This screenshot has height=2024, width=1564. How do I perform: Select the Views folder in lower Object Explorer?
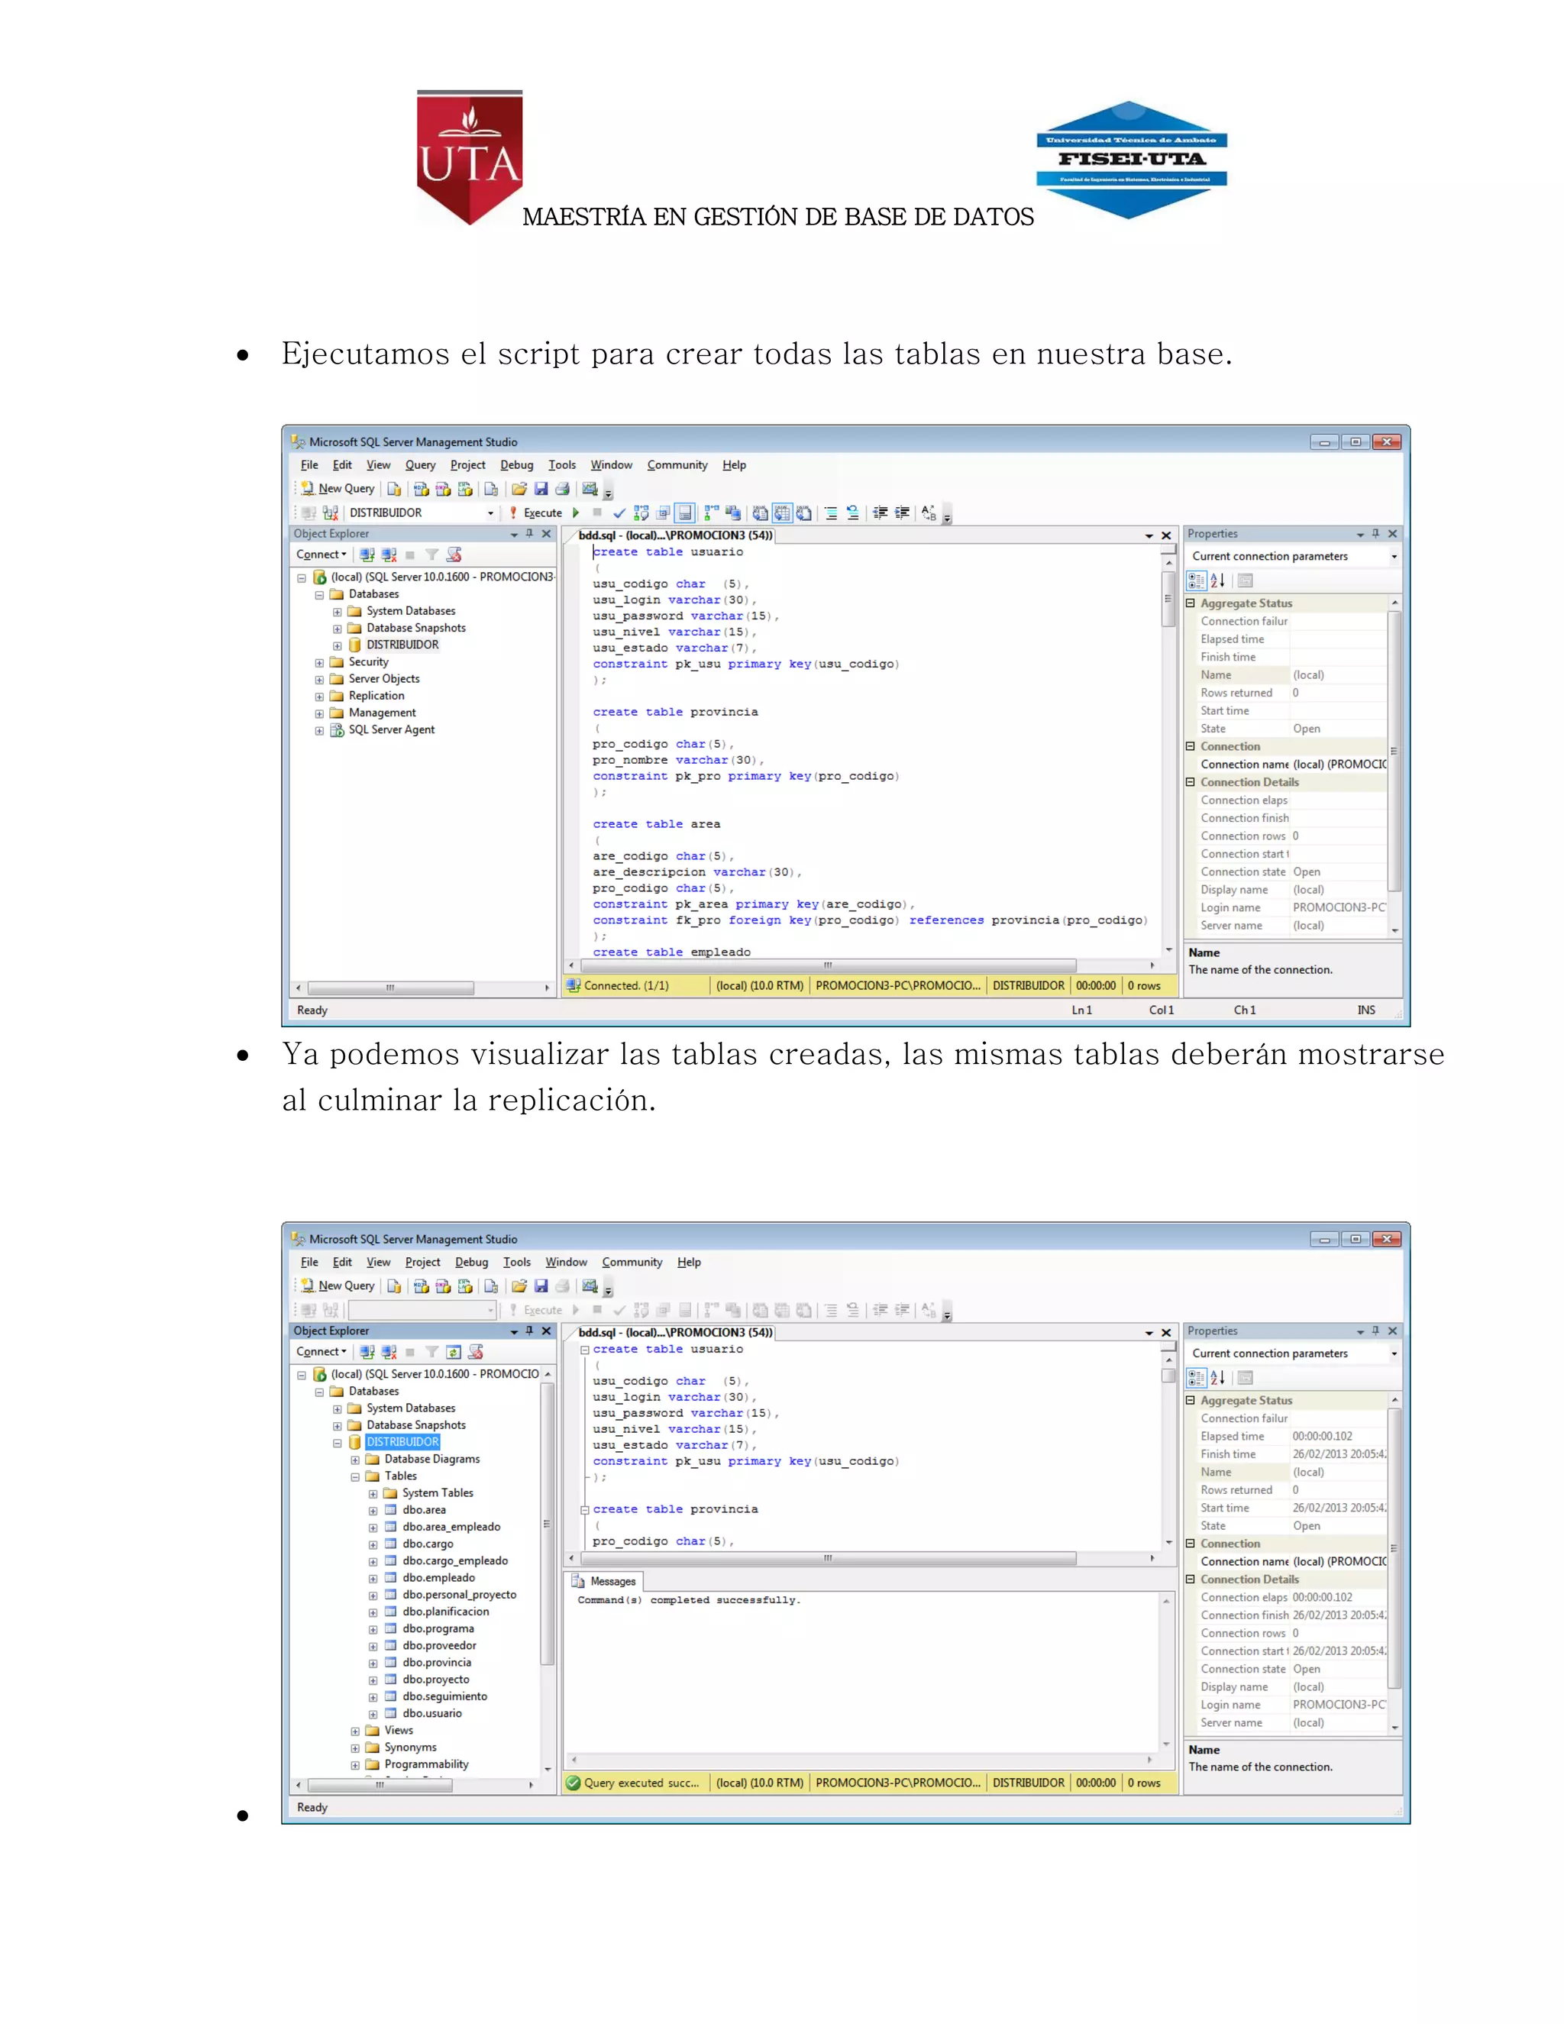click(399, 1730)
